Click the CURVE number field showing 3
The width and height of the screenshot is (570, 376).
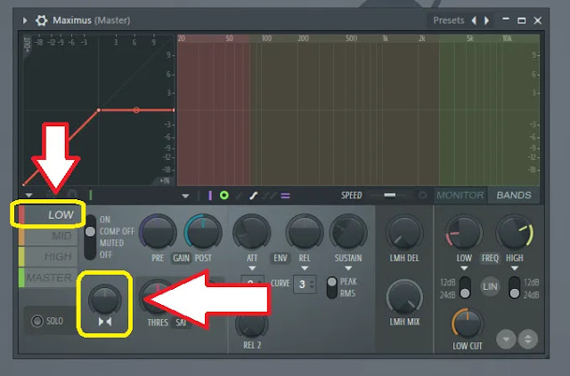(x=305, y=284)
